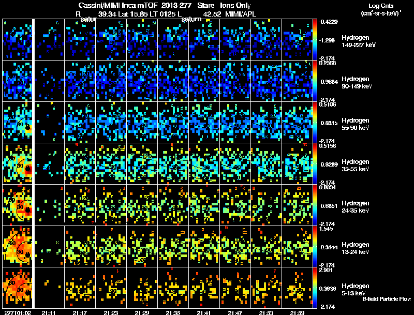This screenshot has height=315, width=414.
Task: Click the color bar beside Hydrogen 13-24 keV
Action: point(315,247)
